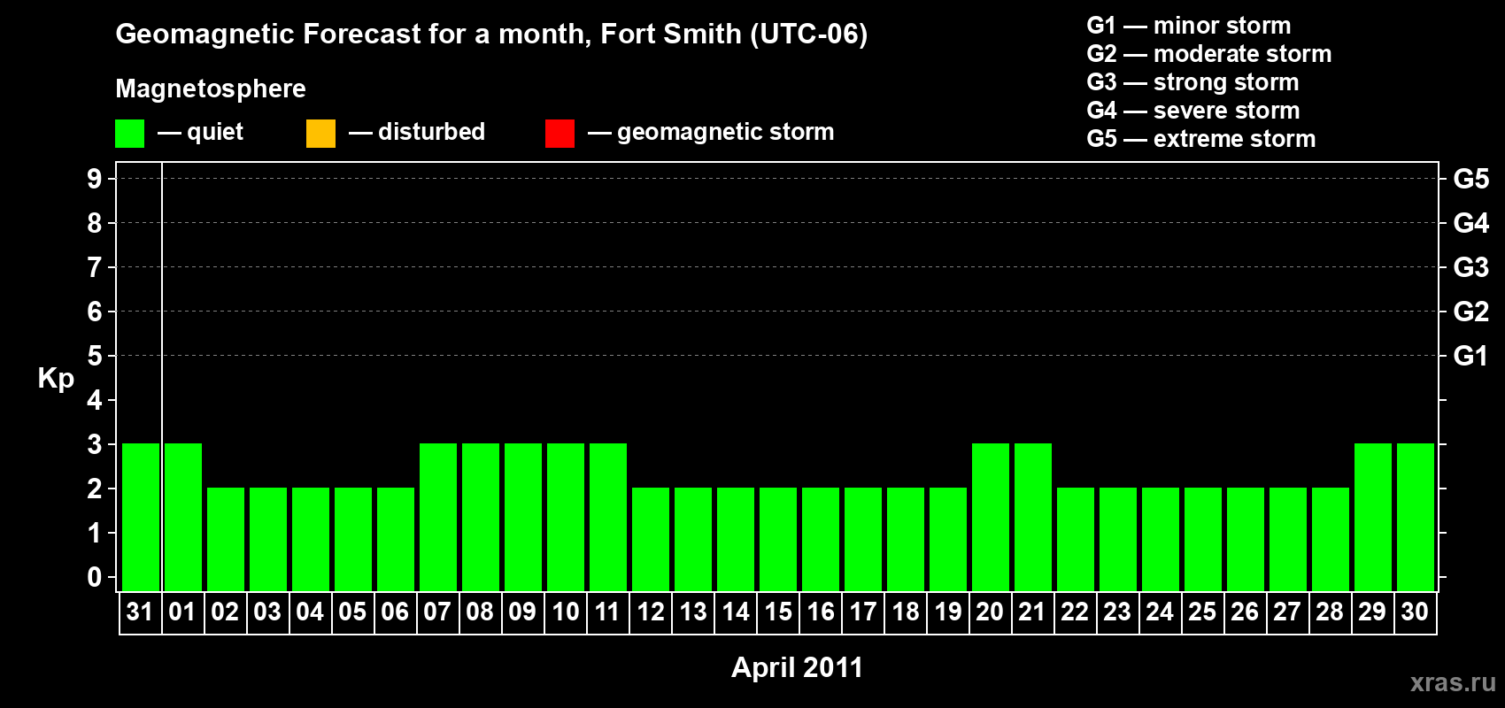Click the date label 24 below the chart
1505x708 pixels.
[x=1160, y=612]
